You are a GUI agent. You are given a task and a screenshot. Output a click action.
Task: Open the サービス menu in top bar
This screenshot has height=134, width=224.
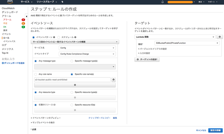tap(26, 2)
